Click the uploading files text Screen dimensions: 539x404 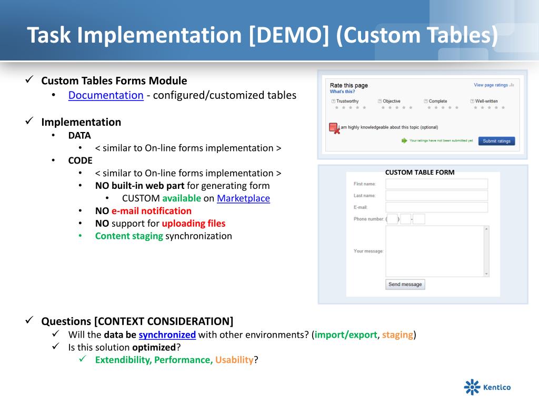[194, 223]
